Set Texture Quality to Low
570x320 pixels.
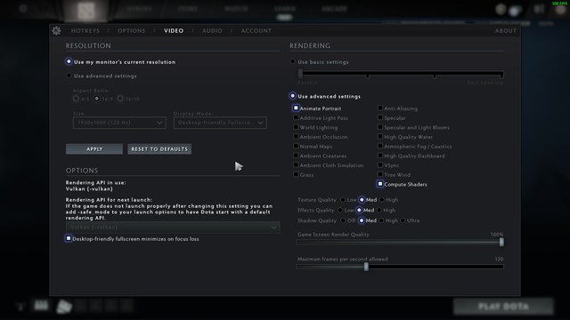click(x=343, y=199)
